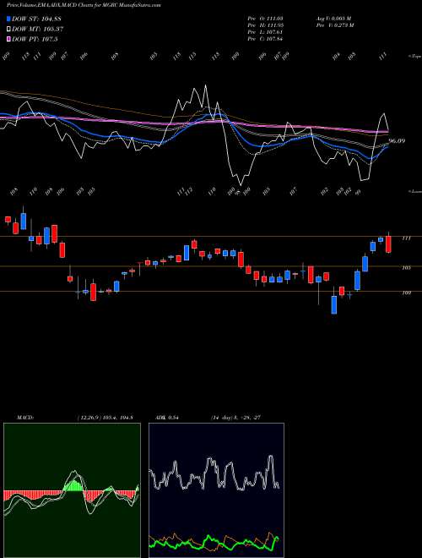Click the lowest blue candlestick below 100

point(334,304)
